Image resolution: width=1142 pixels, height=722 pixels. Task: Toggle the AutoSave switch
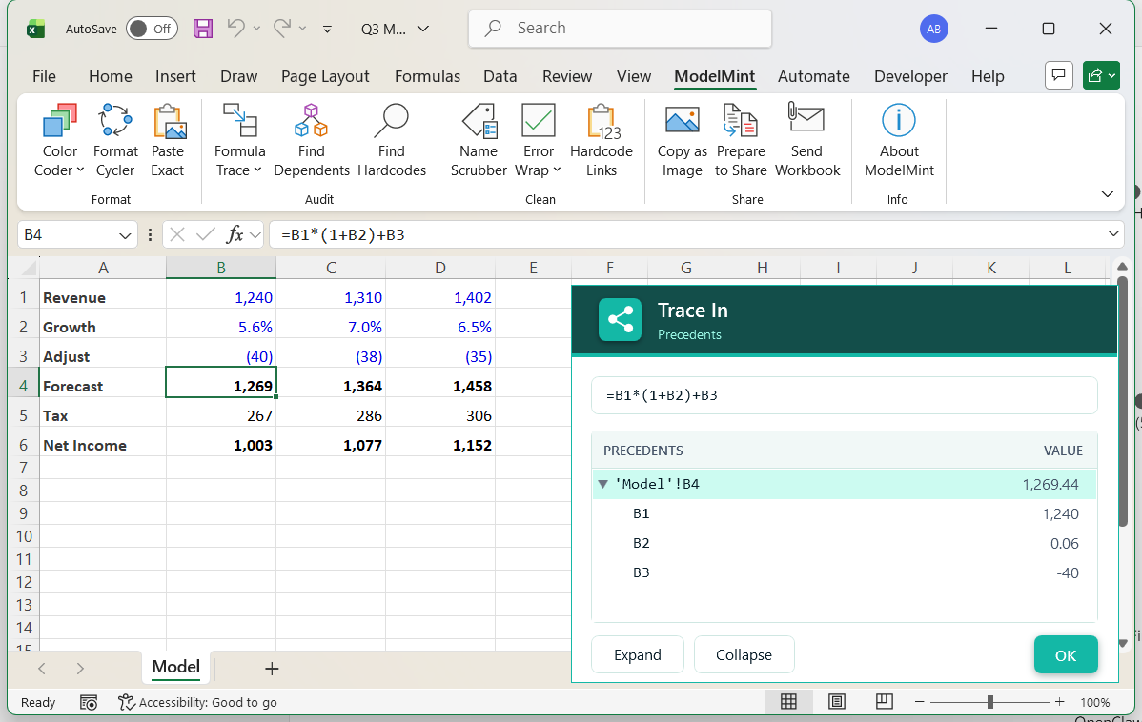point(152,29)
